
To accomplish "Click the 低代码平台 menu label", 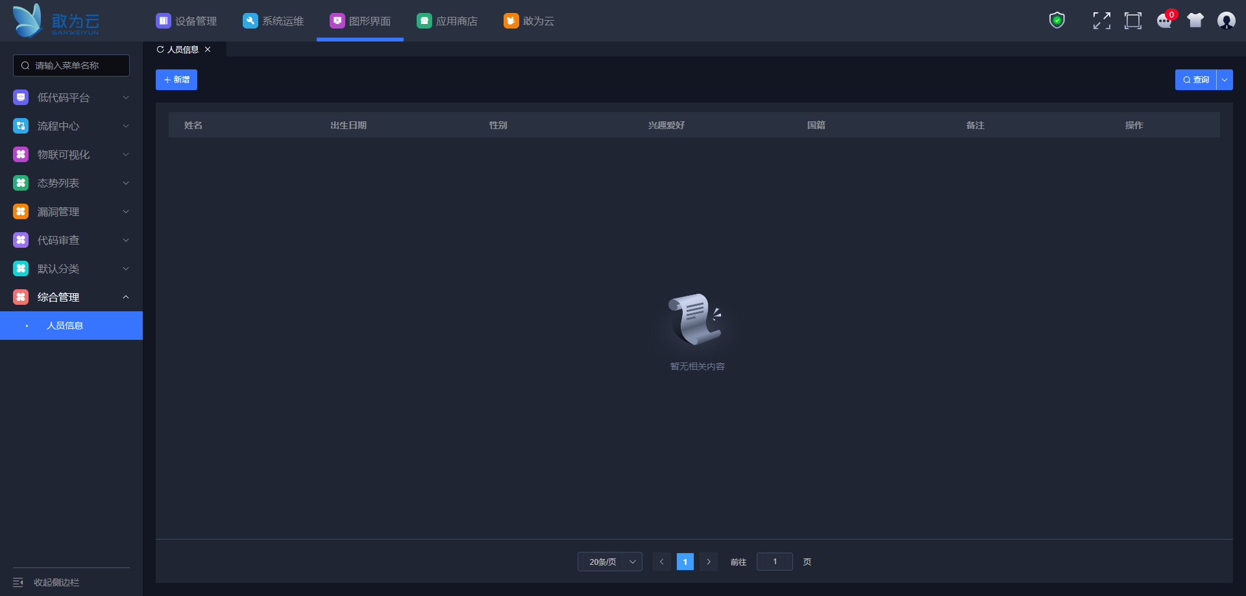I will pyautogui.click(x=64, y=97).
